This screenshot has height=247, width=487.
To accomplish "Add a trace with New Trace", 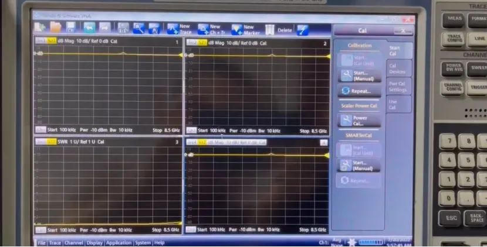I will [179, 29].
